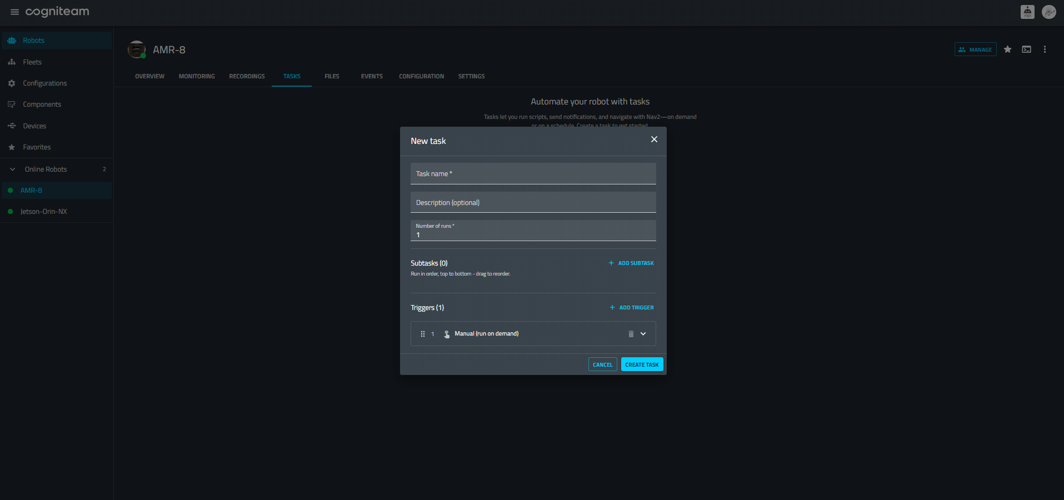Click the Components sidebar icon
The width and height of the screenshot is (1064, 500).
point(12,104)
